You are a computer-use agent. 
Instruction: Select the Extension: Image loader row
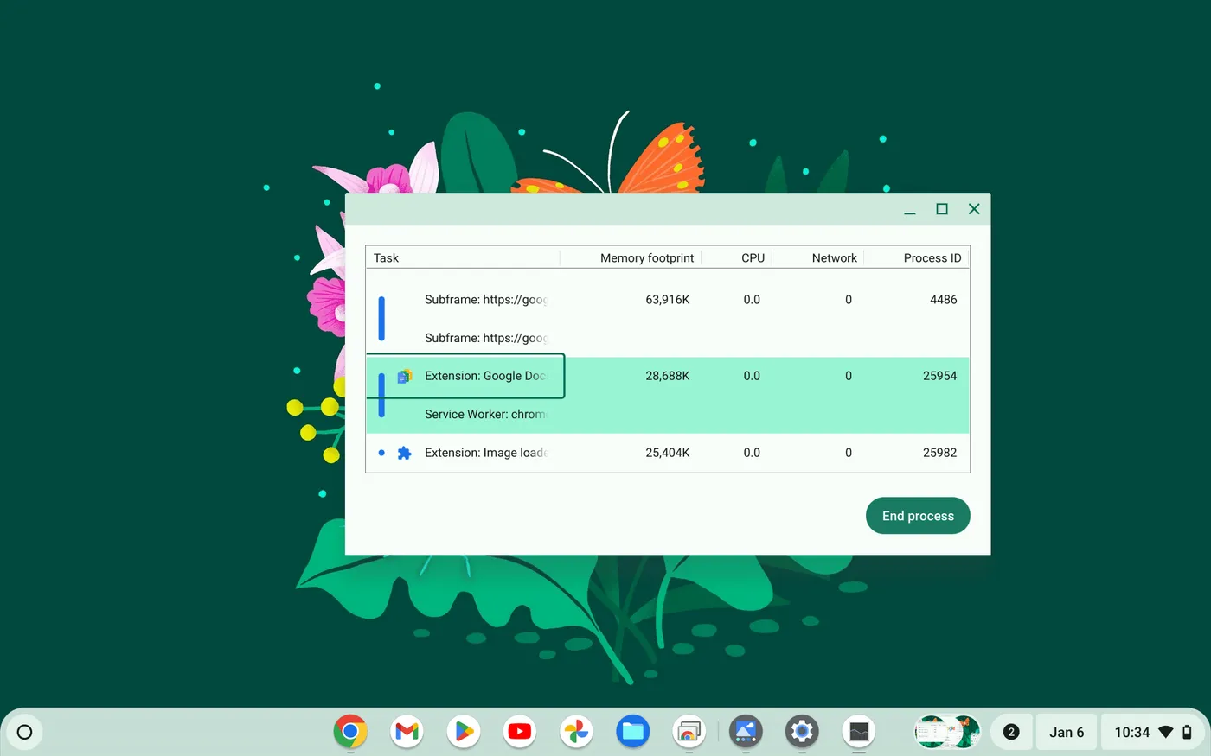click(x=668, y=453)
